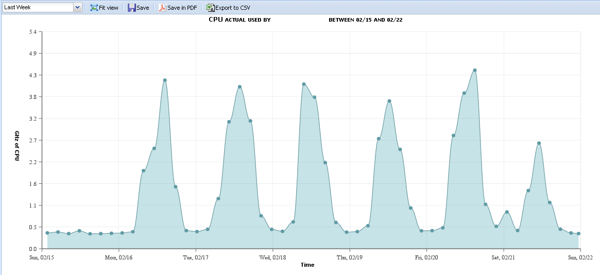The width and height of the screenshot is (600, 275).
Task: Click the Fit view magnifier icon
Action: pyautogui.click(x=94, y=8)
